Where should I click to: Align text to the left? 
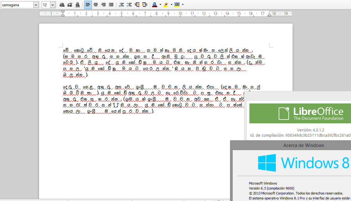[88, 5]
